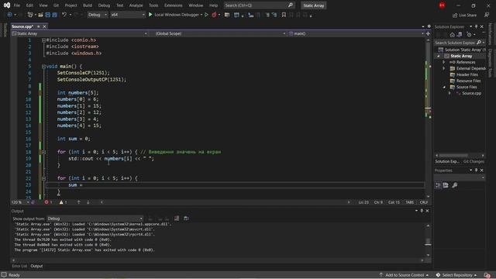This screenshot has width=496, height=279.
Task: Open the Analyze menu
Action: tap(136, 5)
